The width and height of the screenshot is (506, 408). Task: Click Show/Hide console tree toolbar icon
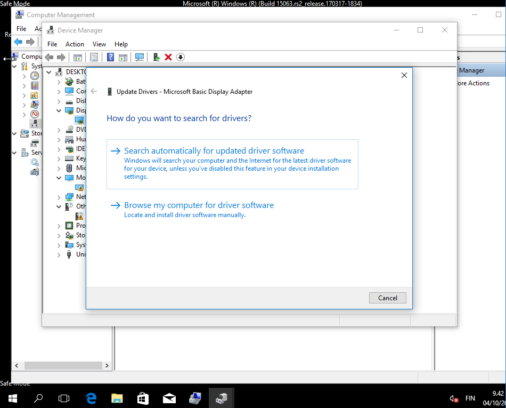[77, 58]
